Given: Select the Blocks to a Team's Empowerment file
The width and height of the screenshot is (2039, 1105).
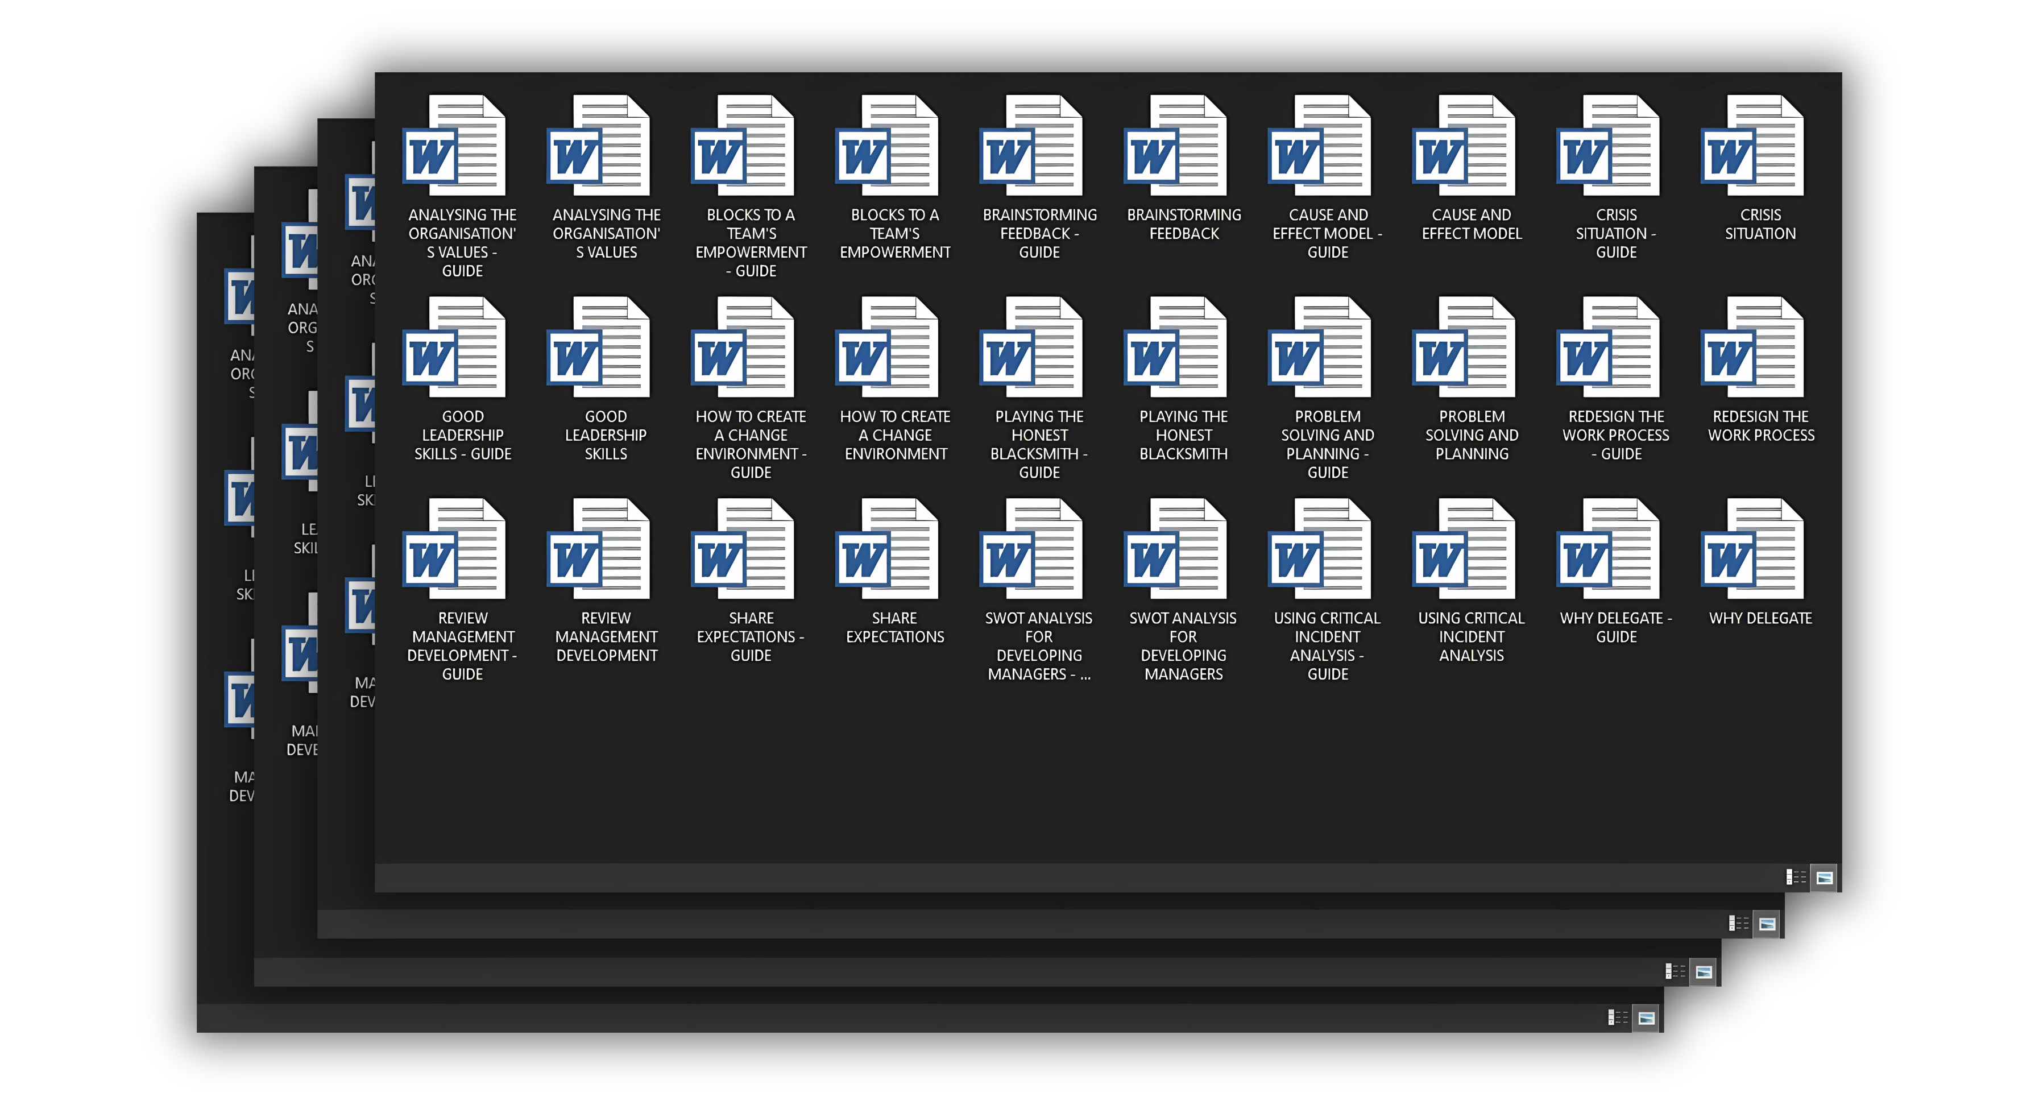Looking at the screenshot, I should [886, 146].
